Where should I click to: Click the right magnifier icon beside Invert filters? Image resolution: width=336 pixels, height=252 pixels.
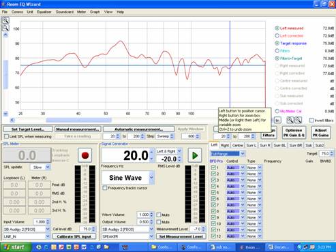pos(298,120)
